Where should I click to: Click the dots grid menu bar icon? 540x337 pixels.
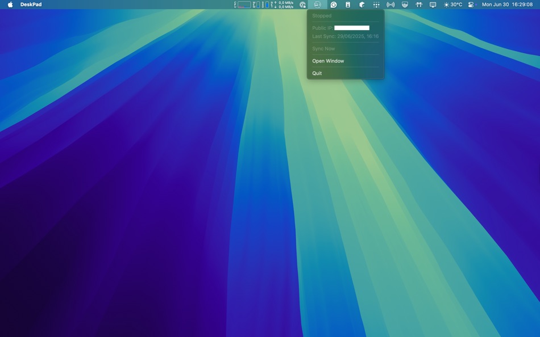pos(376,5)
